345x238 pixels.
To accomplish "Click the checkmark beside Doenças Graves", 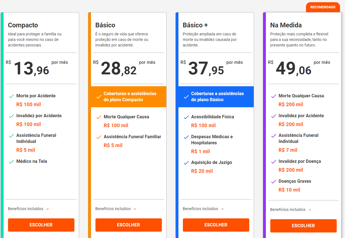I will coord(273,181).
